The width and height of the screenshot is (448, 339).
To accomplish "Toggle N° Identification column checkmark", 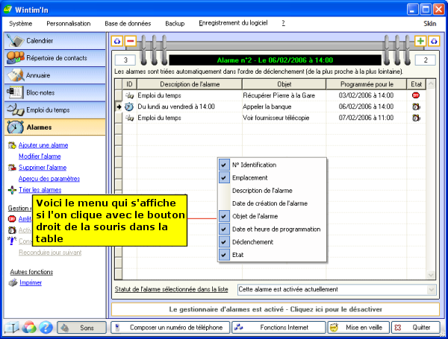I will click(224, 165).
